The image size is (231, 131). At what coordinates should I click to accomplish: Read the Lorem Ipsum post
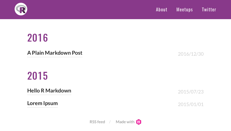pyautogui.click(x=42, y=103)
